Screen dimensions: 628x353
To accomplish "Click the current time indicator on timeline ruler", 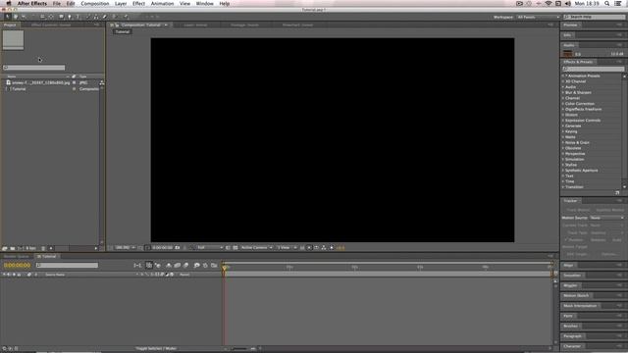I will click(225, 267).
